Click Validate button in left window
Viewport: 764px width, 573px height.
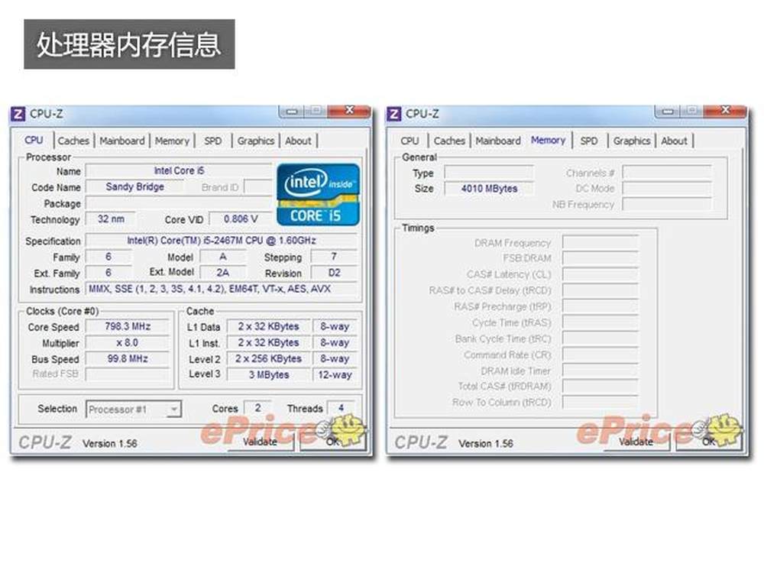click(x=261, y=442)
